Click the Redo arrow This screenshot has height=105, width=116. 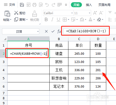(53, 5)
